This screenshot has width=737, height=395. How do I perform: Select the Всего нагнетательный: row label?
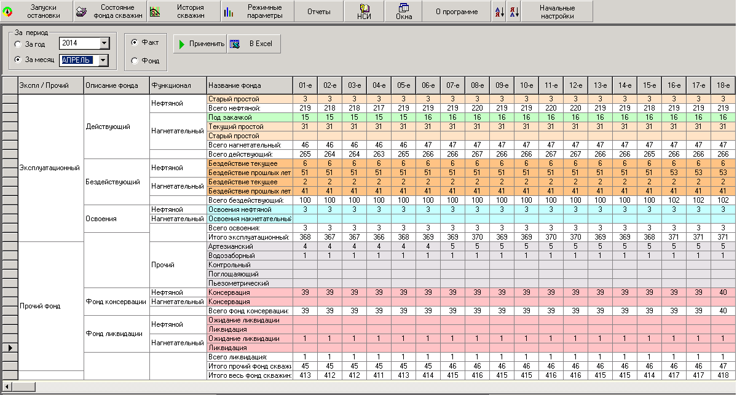pyautogui.click(x=250, y=145)
